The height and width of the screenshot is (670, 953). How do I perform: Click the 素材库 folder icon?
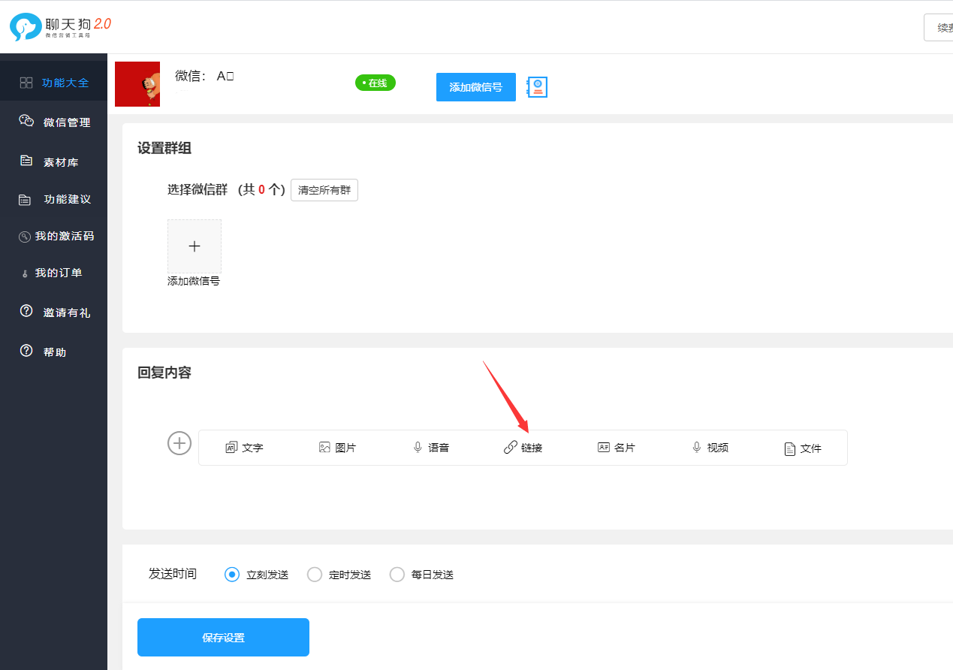(26, 161)
